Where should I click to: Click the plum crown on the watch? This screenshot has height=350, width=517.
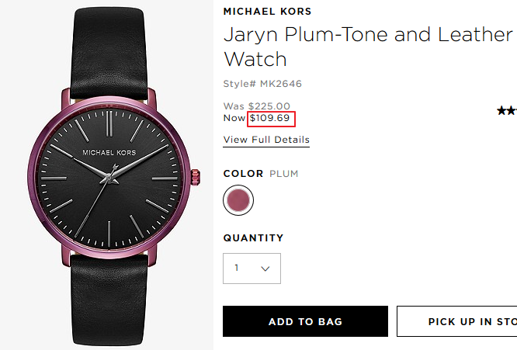point(196,177)
